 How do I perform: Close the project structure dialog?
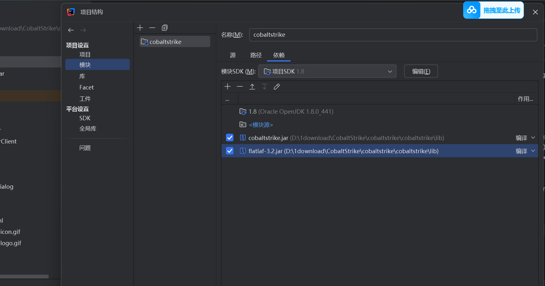click(x=535, y=12)
